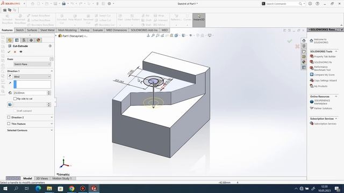Switch to the Sketch tab

(20, 30)
